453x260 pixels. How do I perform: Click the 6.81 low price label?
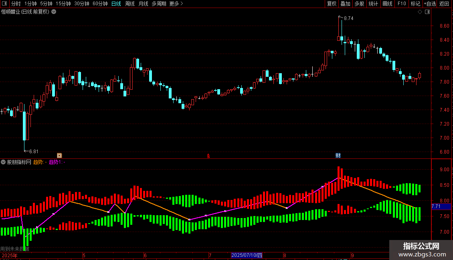click(x=34, y=152)
